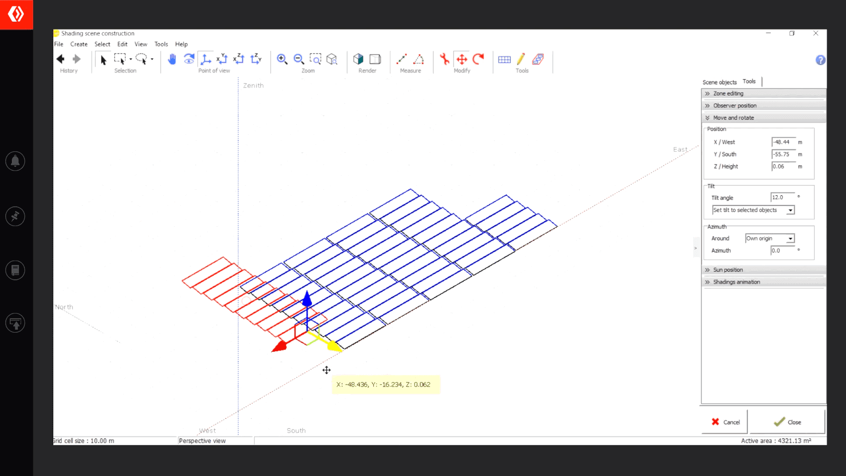846x476 pixels.
Task: Click the blue Z-axis arrow of the gizmo
Action: (x=307, y=300)
